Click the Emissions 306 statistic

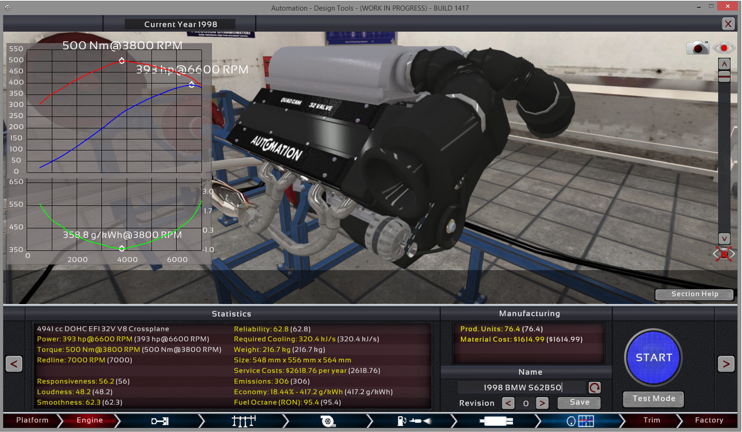point(272,382)
